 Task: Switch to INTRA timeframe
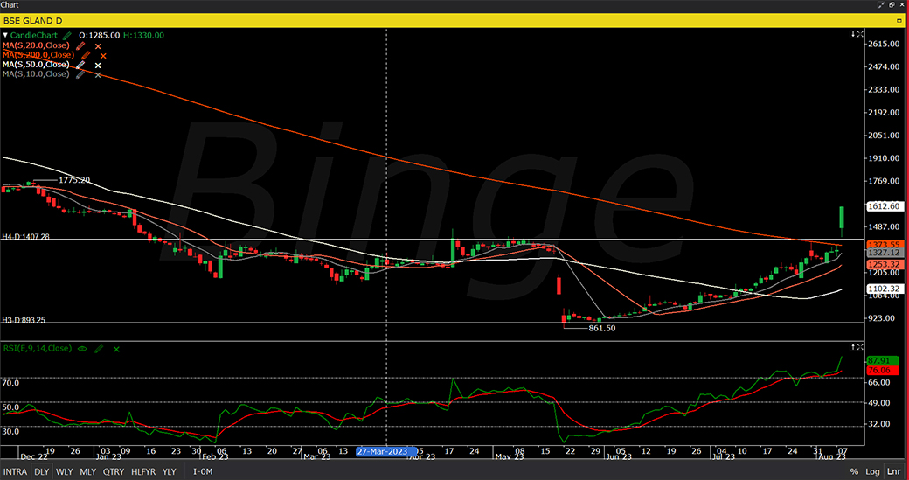(15, 472)
